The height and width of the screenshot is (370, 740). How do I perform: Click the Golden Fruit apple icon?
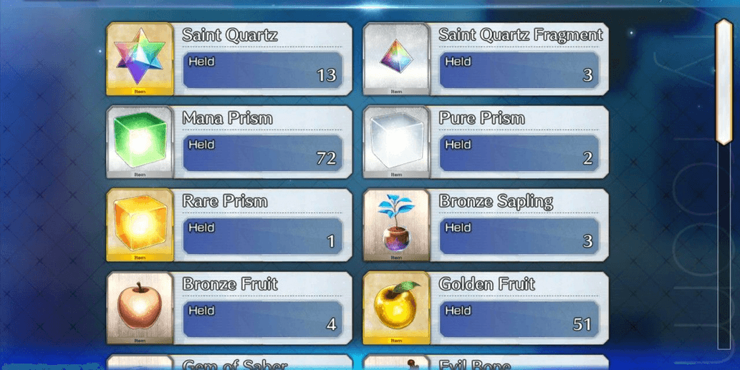(x=396, y=308)
